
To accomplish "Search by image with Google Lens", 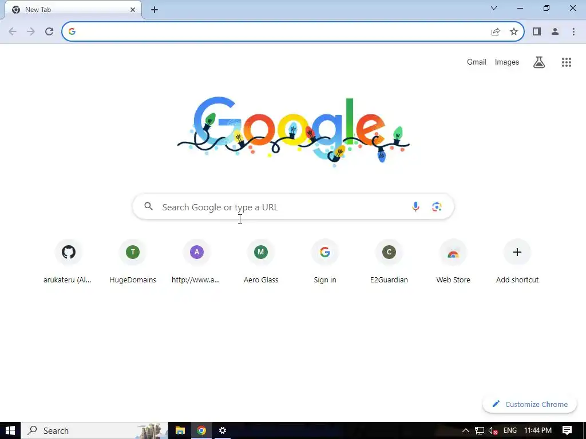I will pos(437,206).
